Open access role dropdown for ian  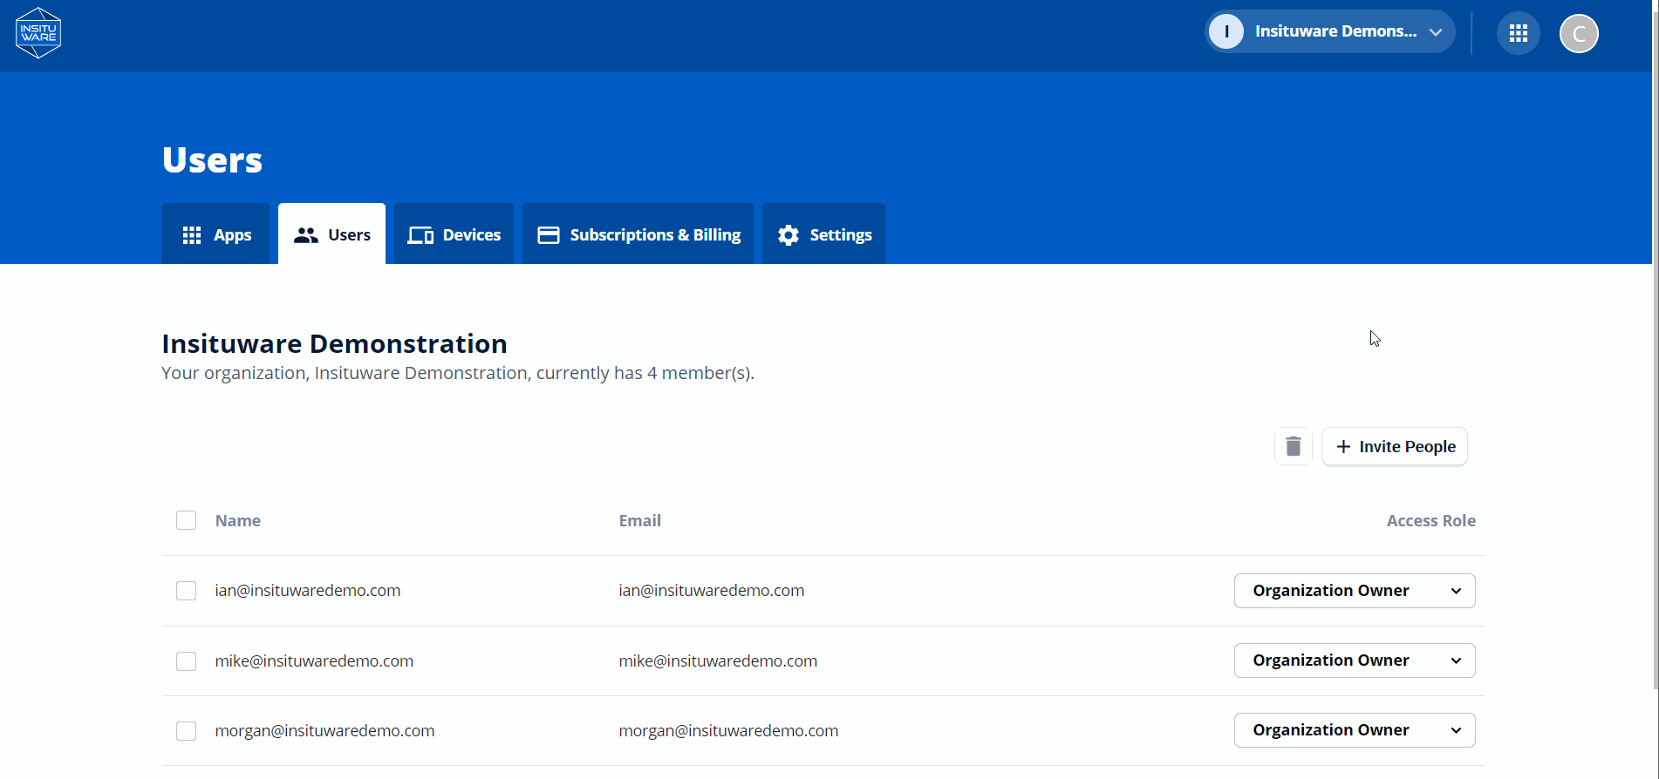coord(1354,591)
